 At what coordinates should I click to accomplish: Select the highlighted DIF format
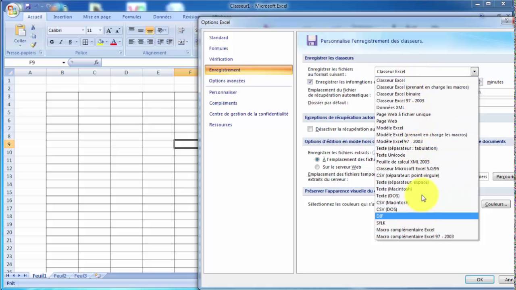[x=427, y=216]
